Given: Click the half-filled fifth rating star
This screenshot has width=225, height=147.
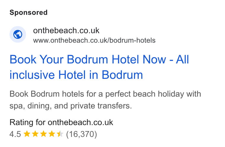Looking at the screenshot, I should click(60, 134).
